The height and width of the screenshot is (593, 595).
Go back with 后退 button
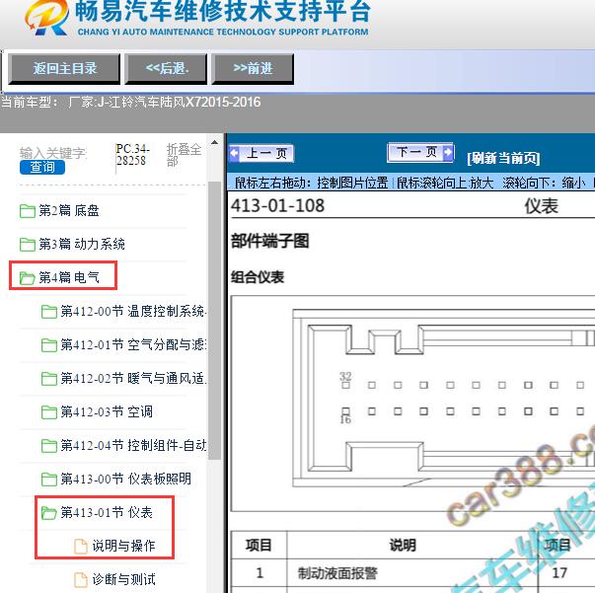tap(166, 69)
